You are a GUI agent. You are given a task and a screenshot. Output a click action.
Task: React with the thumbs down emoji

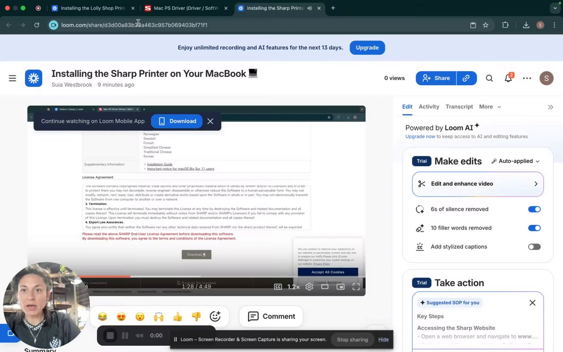(196, 316)
